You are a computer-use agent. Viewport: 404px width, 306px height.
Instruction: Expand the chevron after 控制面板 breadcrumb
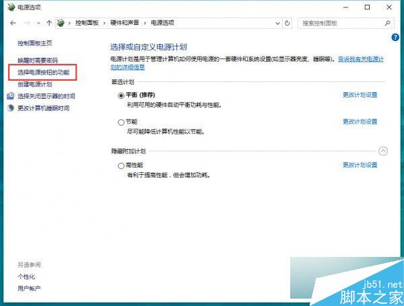tap(104, 23)
